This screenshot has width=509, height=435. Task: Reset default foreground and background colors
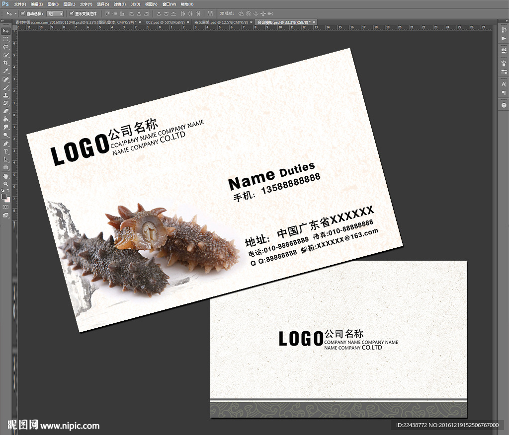[x=3, y=190]
